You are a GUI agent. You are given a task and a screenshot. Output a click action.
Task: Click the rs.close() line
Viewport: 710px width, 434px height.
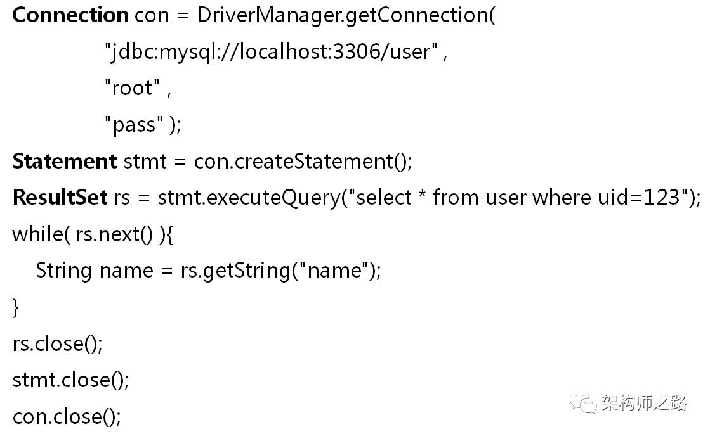tap(57, 344)
